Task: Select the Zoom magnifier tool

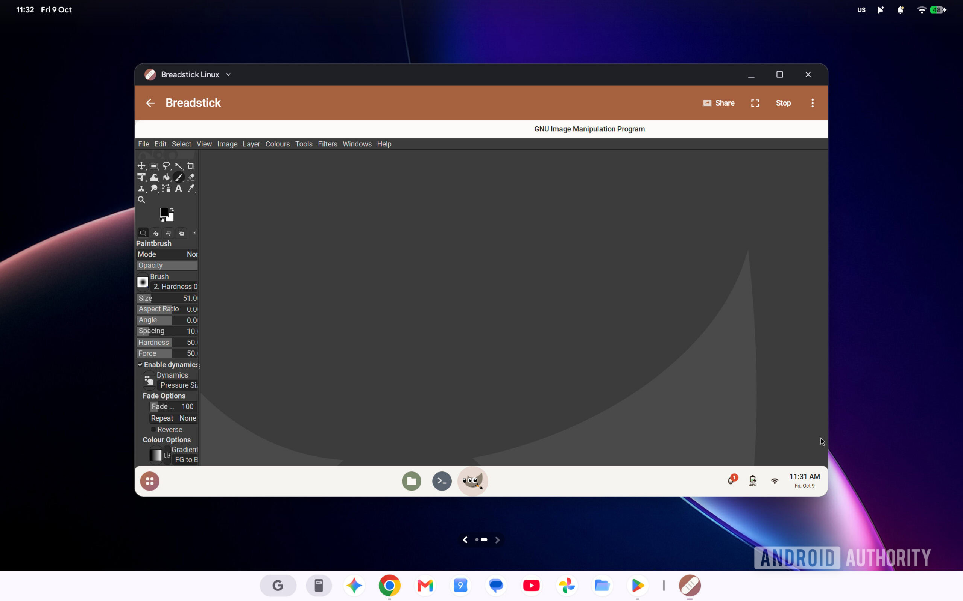Action: (x=141, y=200)
